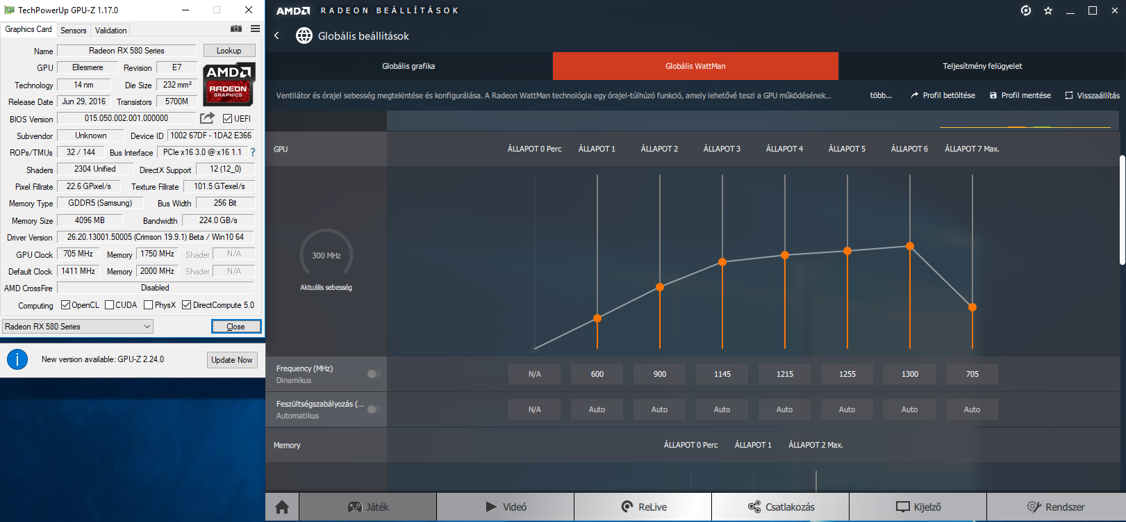Open the Videó section
1126x522 pixels.
[505, 507]
